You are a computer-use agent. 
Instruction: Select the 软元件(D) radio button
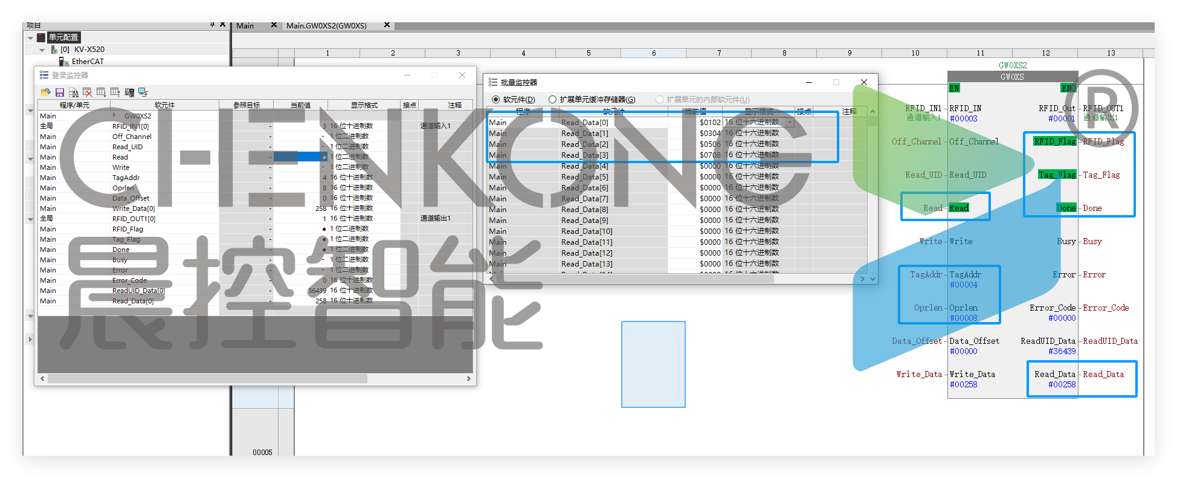[496, 100]
